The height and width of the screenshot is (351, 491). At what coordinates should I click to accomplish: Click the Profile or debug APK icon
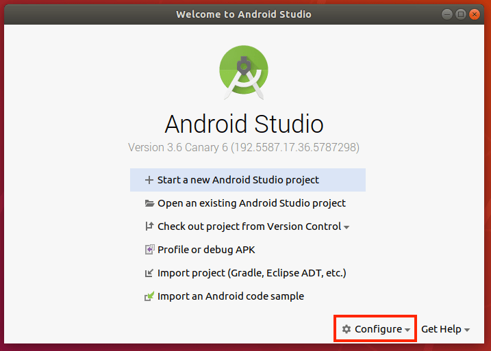pyautogui.click(x=150, y=250)
